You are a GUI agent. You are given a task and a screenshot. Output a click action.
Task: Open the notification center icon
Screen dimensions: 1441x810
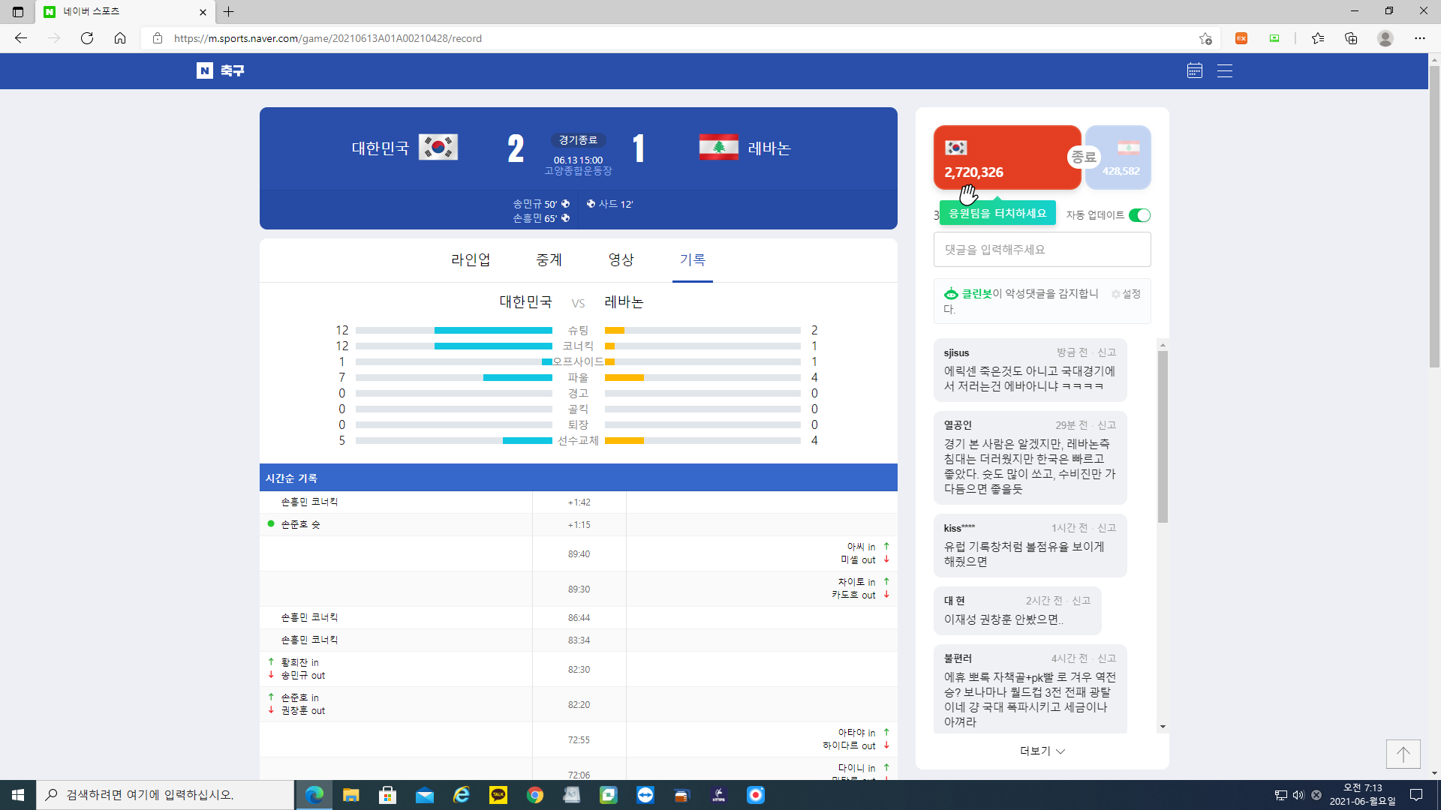coord(1416,795)
